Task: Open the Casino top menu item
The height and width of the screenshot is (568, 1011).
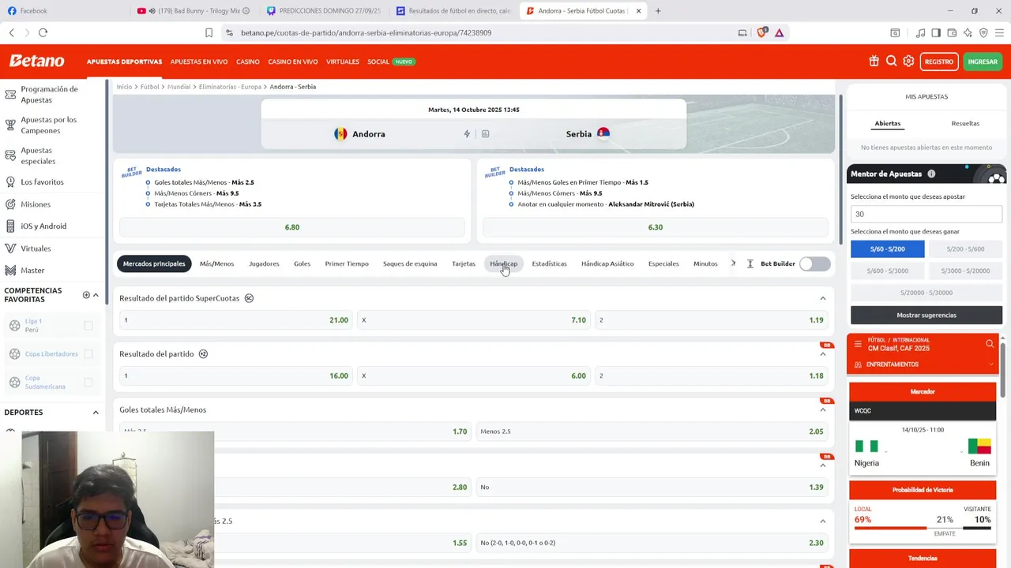Action: point(247,62)
